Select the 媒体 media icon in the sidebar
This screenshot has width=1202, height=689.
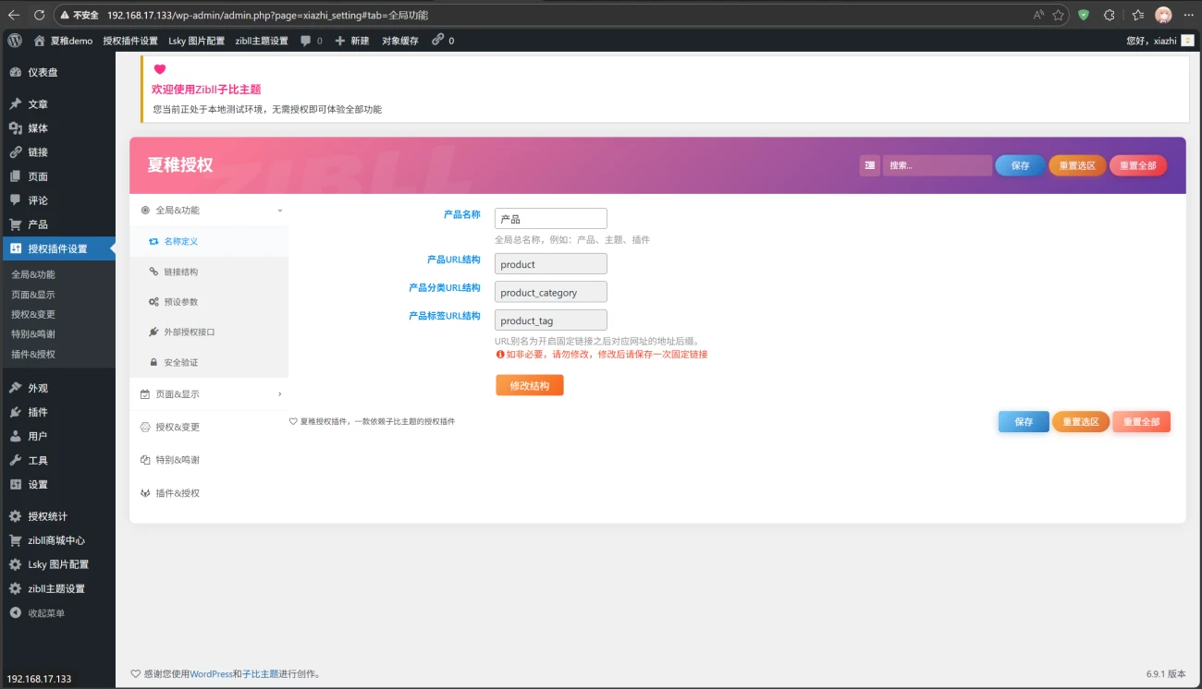tap(15, 128)
